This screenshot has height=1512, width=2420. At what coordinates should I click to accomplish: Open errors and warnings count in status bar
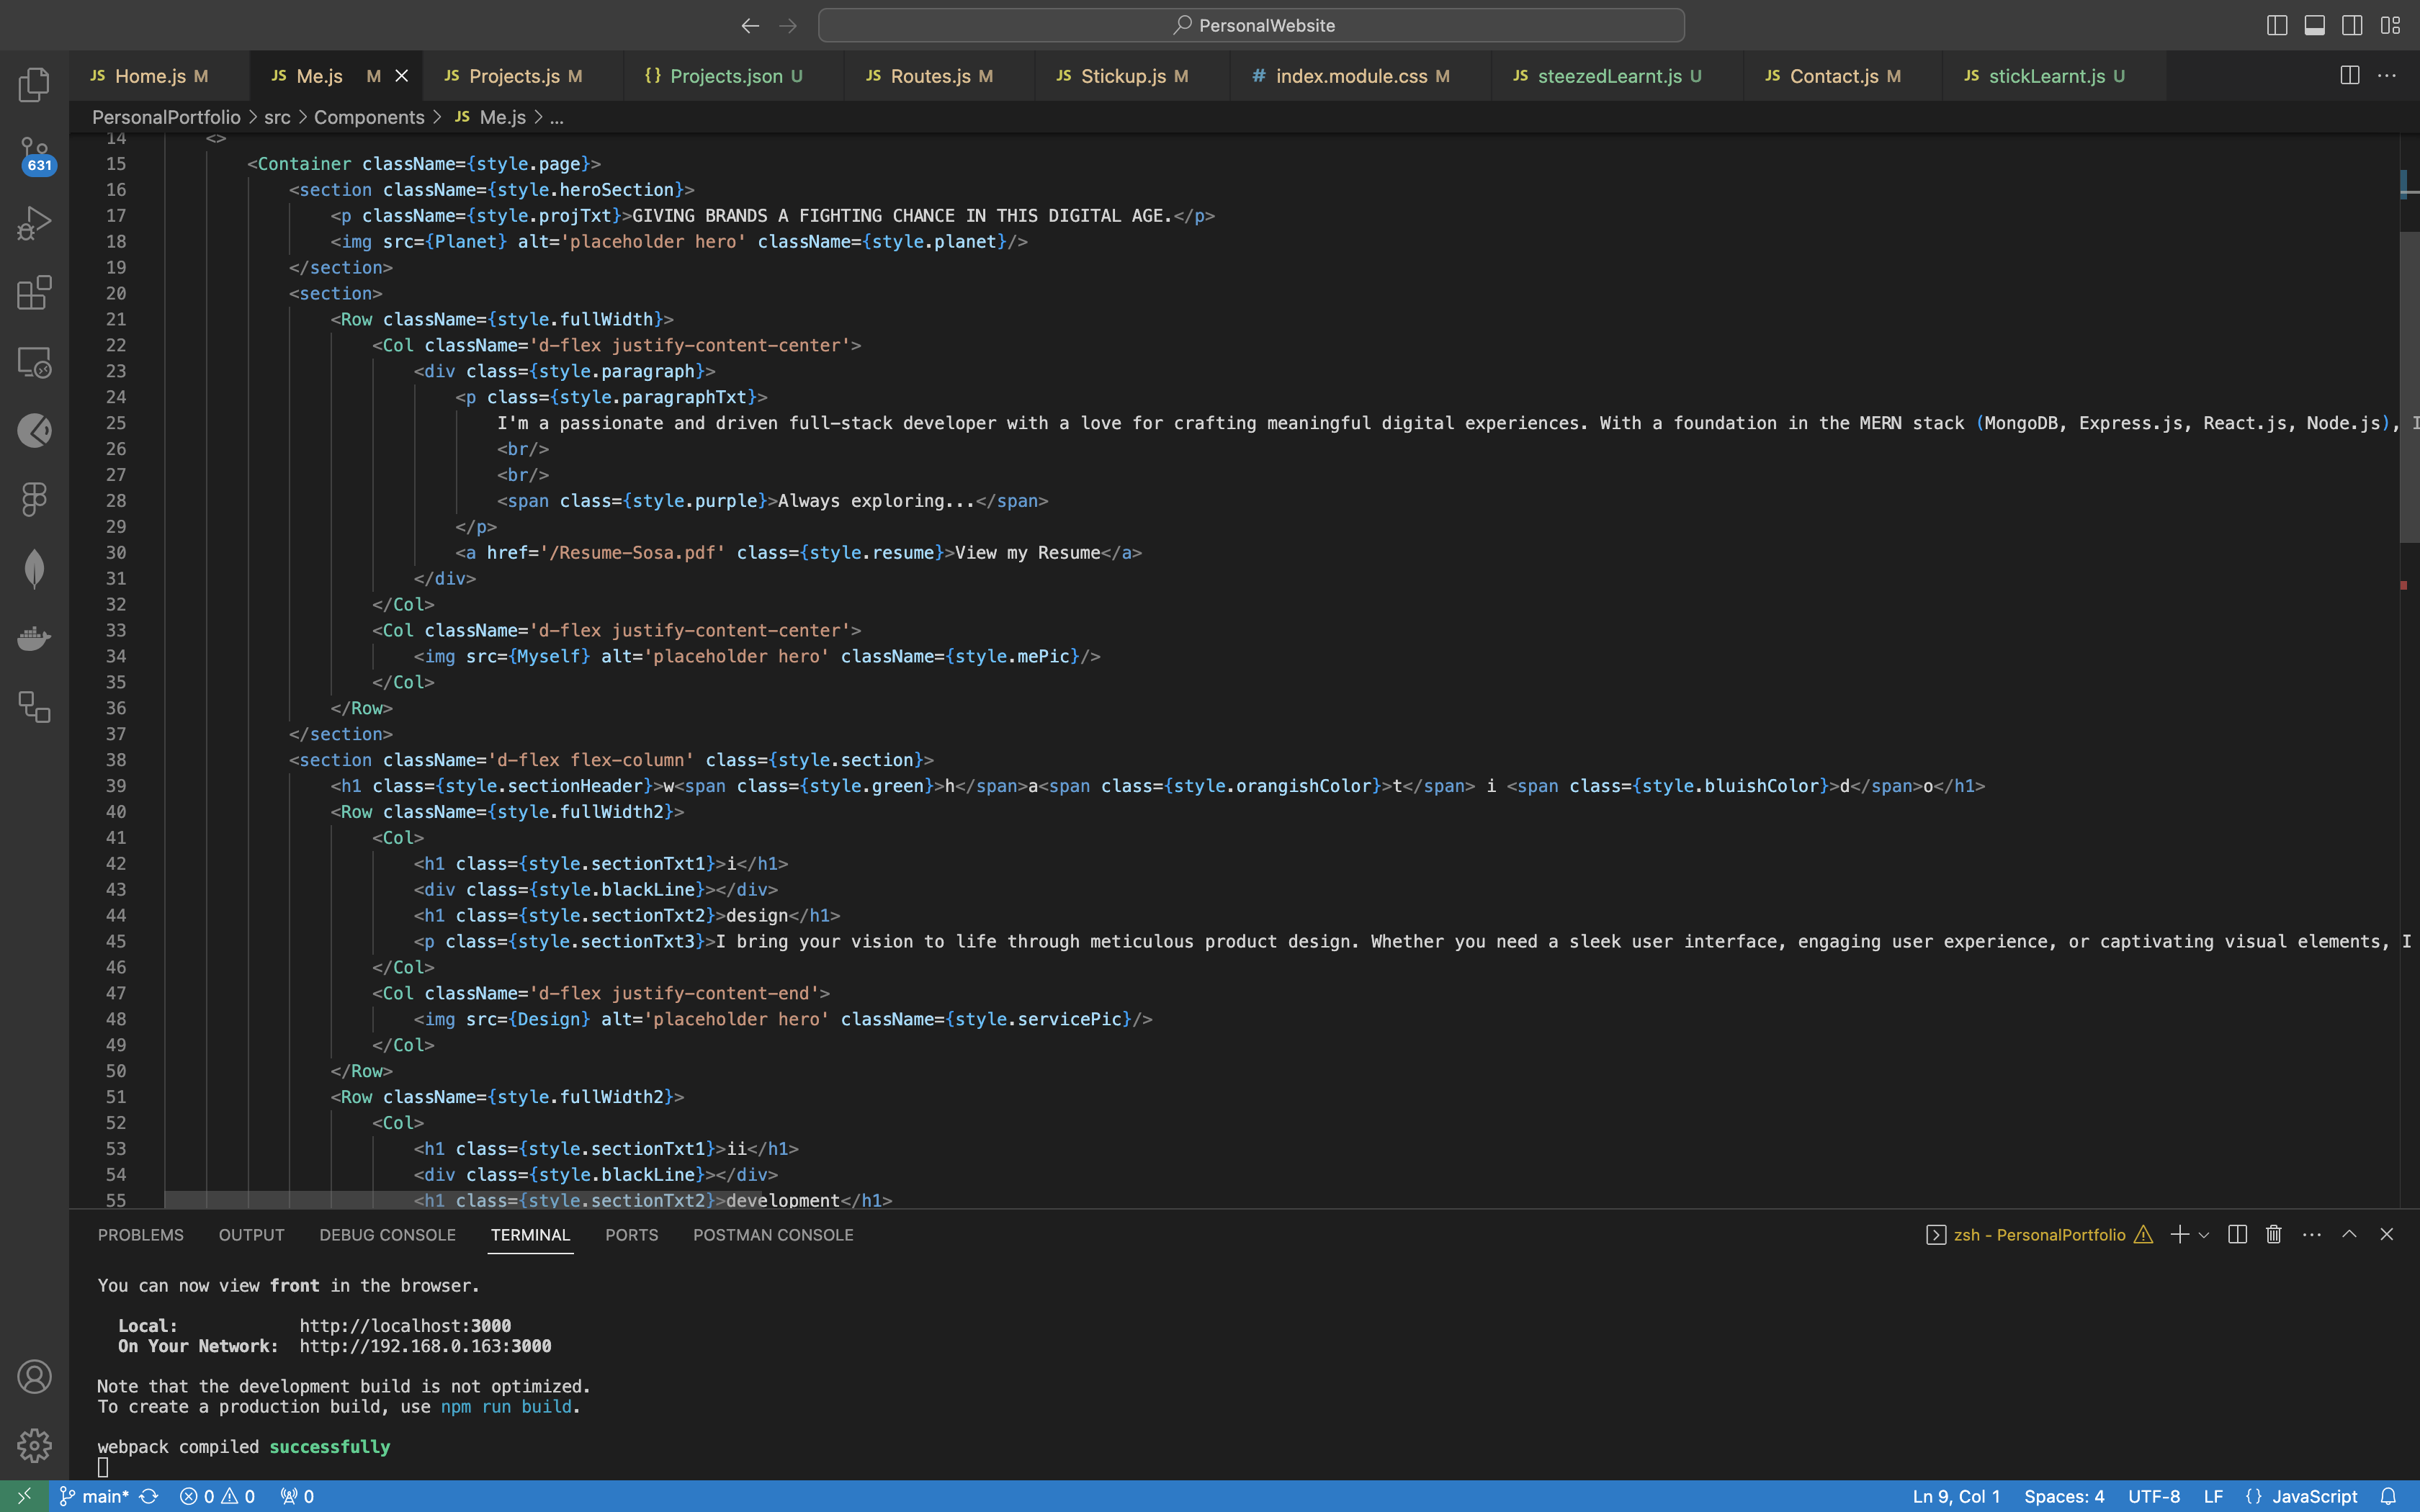pyautogui.click(x=217, y=1497)
